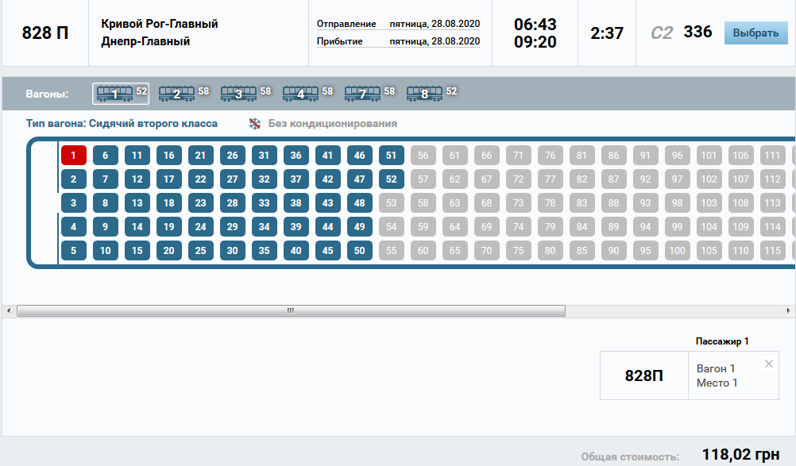Click right arrow of the seat scrollbar
The height and width of the screenshot is (466, 796).
coord(790,310)
